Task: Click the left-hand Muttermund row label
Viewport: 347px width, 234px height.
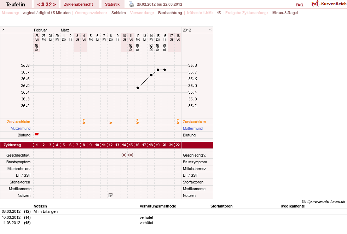Action: tap(21, 128)
